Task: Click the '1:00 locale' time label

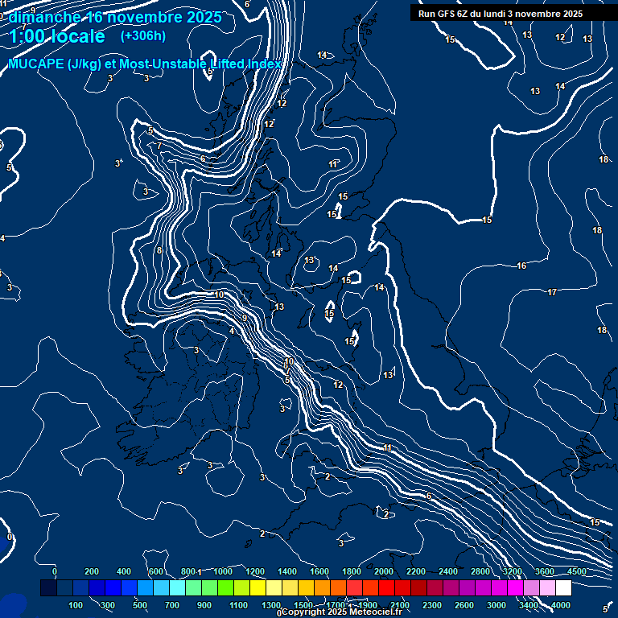Action: pyautogui.click(x=57, y=36)
